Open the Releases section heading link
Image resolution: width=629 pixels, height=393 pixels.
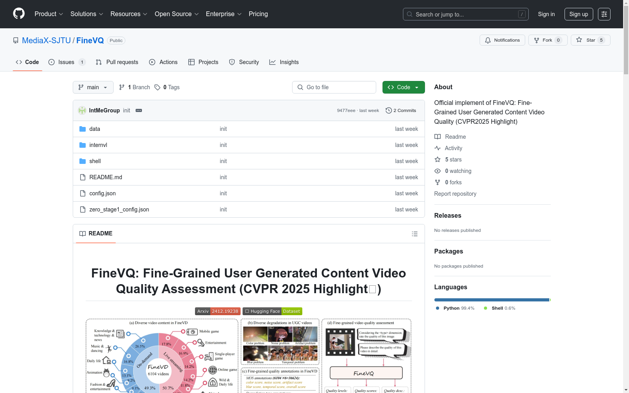[x=448, y=215]
